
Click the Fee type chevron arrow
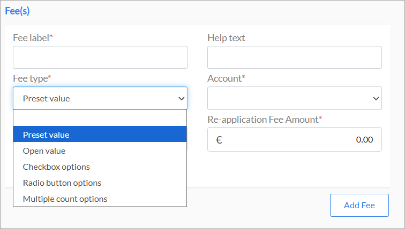(x=181, y=99)
